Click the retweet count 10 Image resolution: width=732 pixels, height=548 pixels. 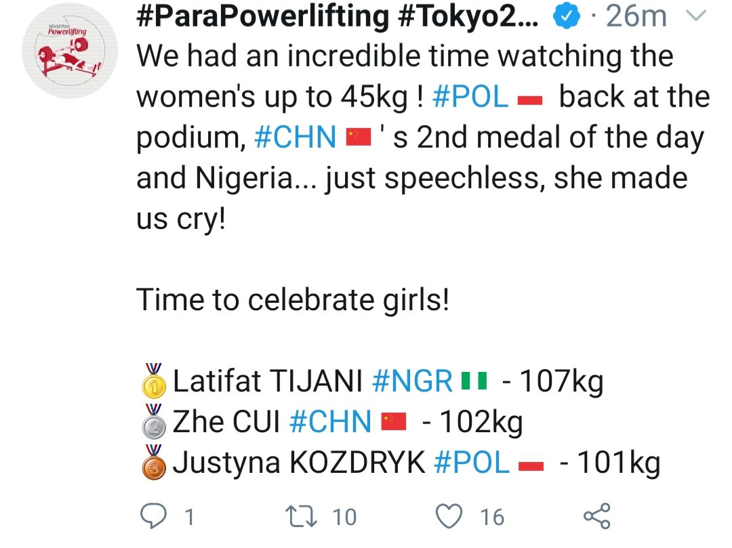344,518
